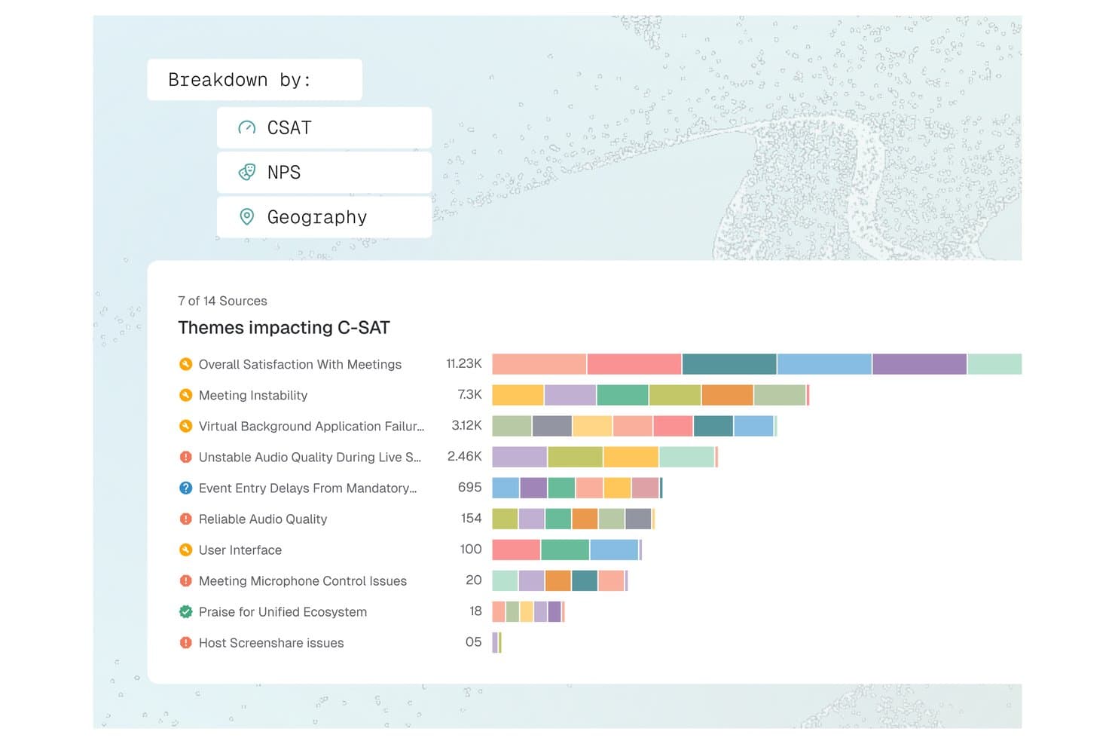Click the CSAT gauge icon
Image resolution: width=1115 pixels, height=744 pixels.
246,127
